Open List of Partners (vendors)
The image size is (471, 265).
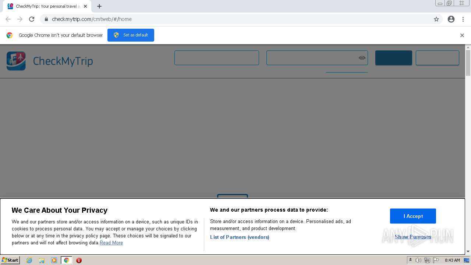click(240, 237)
